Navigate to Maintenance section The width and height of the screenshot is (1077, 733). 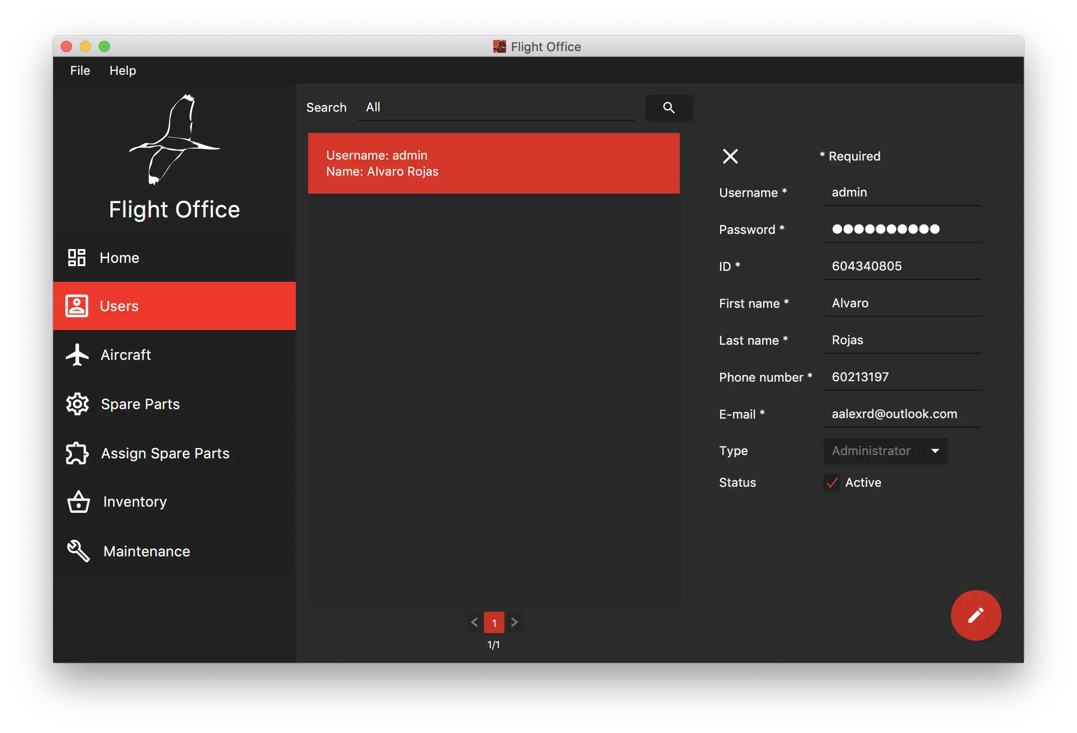pos(146,551)
